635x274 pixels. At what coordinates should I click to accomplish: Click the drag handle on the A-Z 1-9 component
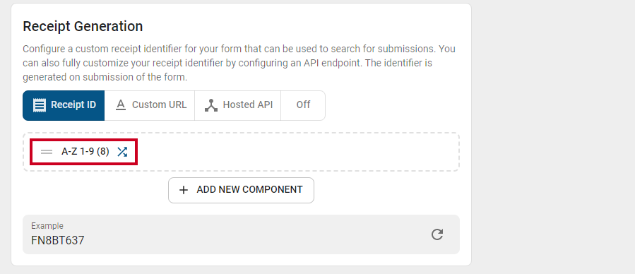47,152
